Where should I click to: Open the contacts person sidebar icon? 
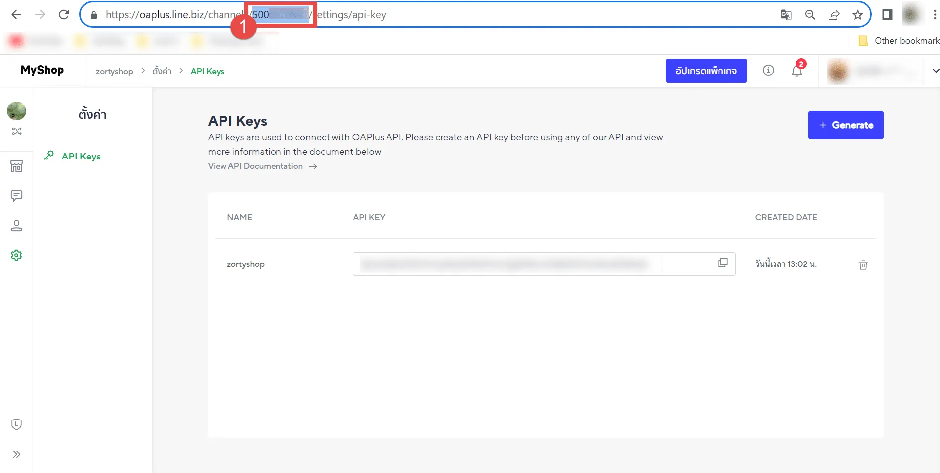click(x=16, y=226)
